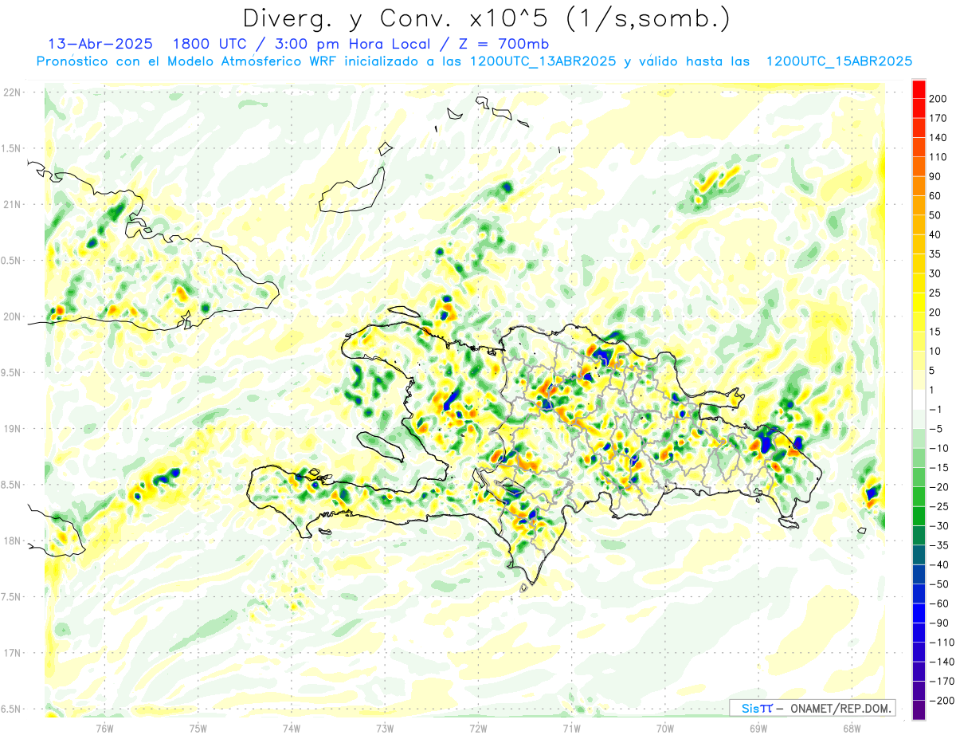Click the title 'Diverg. y Conv. x10^5 (1/s,somb.)'
The image size is (956, 739).
pos(486,18)
